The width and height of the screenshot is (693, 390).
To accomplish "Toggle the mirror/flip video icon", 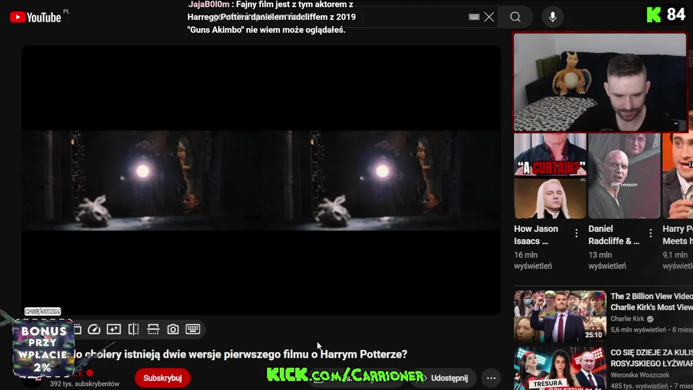I will 134,329.
